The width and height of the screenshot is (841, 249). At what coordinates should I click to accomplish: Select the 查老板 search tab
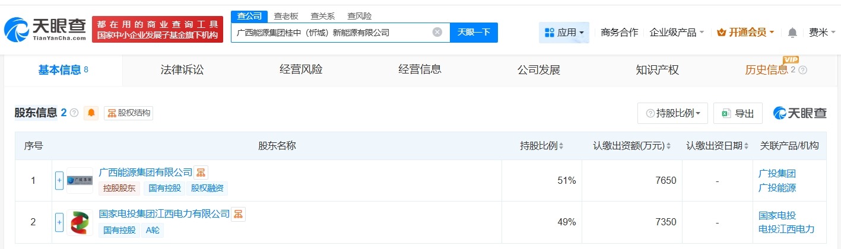coord(286,16)
